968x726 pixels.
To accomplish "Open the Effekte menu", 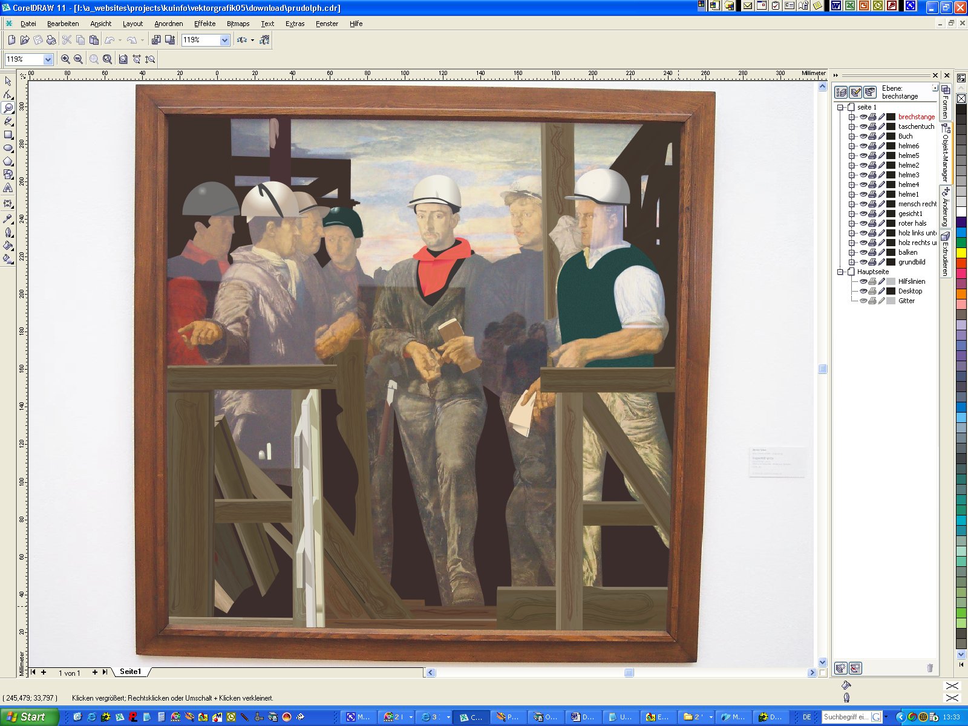I will pos(204,24).
